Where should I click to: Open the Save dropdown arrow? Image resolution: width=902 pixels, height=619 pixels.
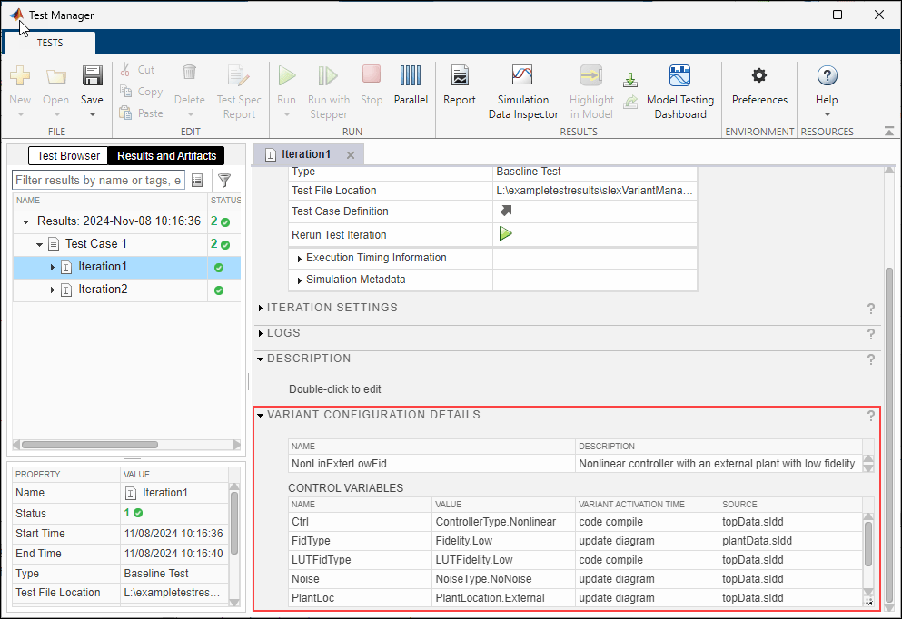click(92, 114)
